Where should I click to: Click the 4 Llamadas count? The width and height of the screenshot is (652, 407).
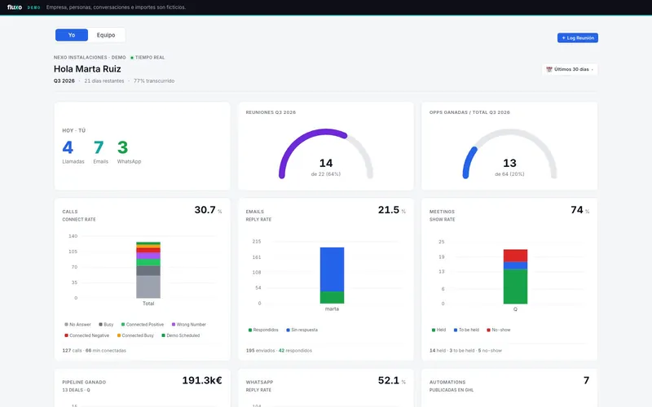click(68, 147)
